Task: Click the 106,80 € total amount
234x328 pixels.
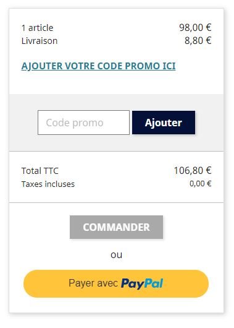Action: tap(193, 170)
